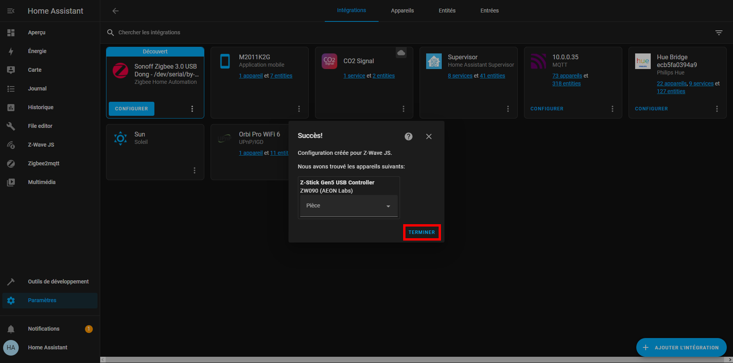This screenshot has height=363, width=733.
Task: Open the 1 service CO2 Signal link
Action: point(354,76)
